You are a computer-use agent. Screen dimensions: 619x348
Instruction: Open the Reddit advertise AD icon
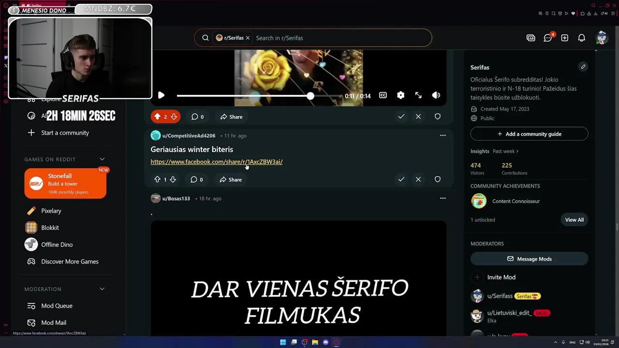531,38
